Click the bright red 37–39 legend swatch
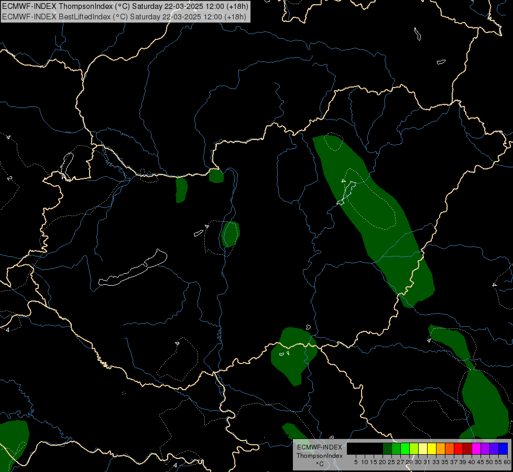 459,448
